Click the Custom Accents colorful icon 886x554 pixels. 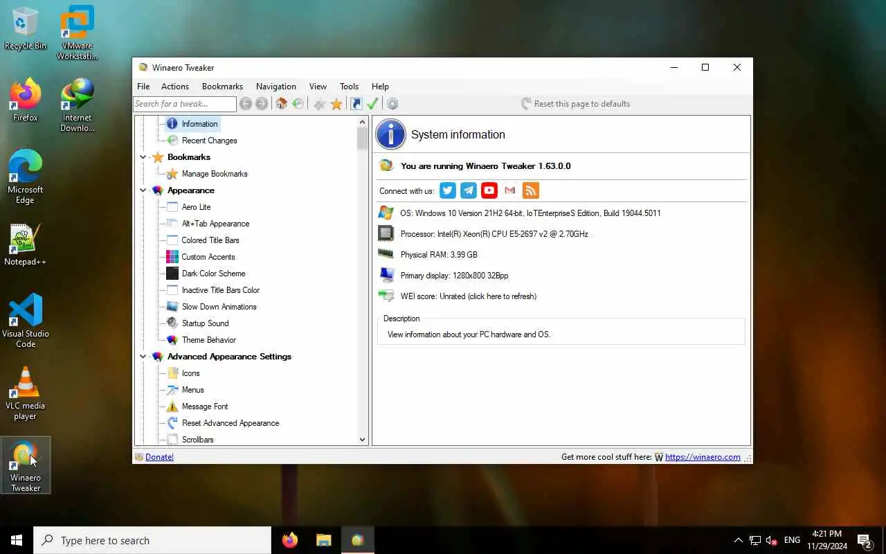(x=172, y=257)
